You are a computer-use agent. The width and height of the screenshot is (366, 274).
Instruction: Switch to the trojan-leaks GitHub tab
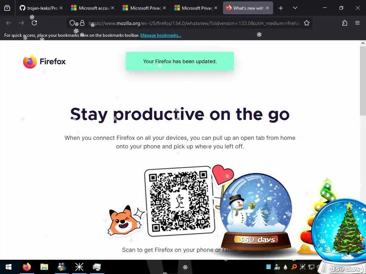tap(41, 8)
